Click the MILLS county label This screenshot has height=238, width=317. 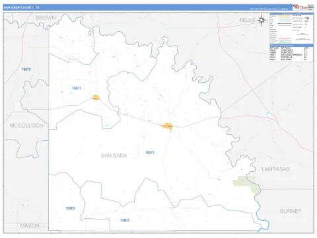[247, 20]
